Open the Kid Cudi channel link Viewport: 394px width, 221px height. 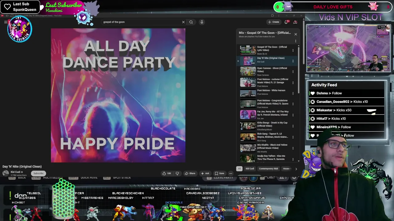15,172
